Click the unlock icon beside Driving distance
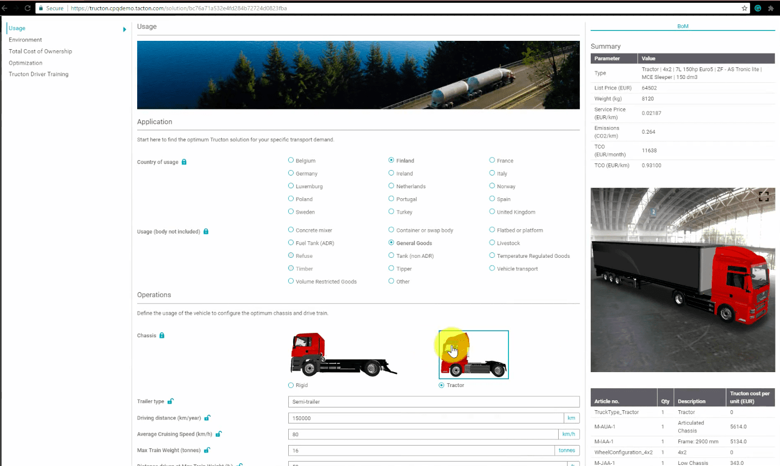The height and width of the screenshot is (466, 780). click(207, 418)
